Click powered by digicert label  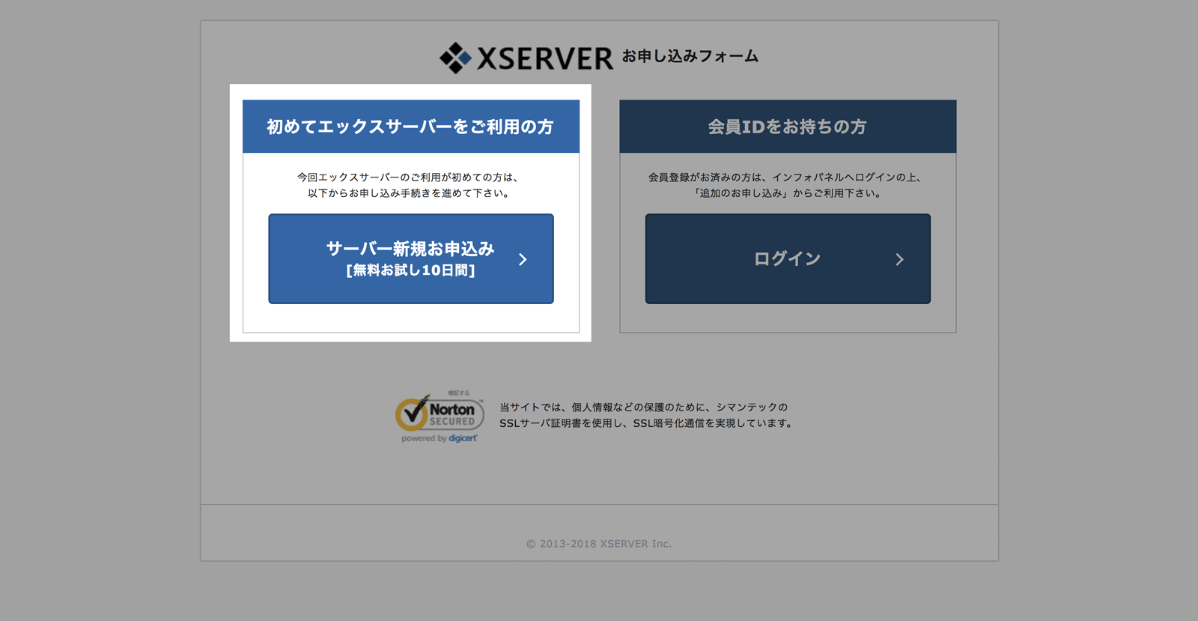(440, 438)
